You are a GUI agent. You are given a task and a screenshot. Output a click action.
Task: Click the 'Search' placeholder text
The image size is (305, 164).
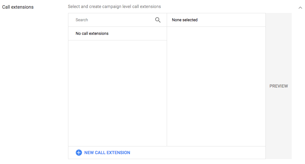[82, 20]
